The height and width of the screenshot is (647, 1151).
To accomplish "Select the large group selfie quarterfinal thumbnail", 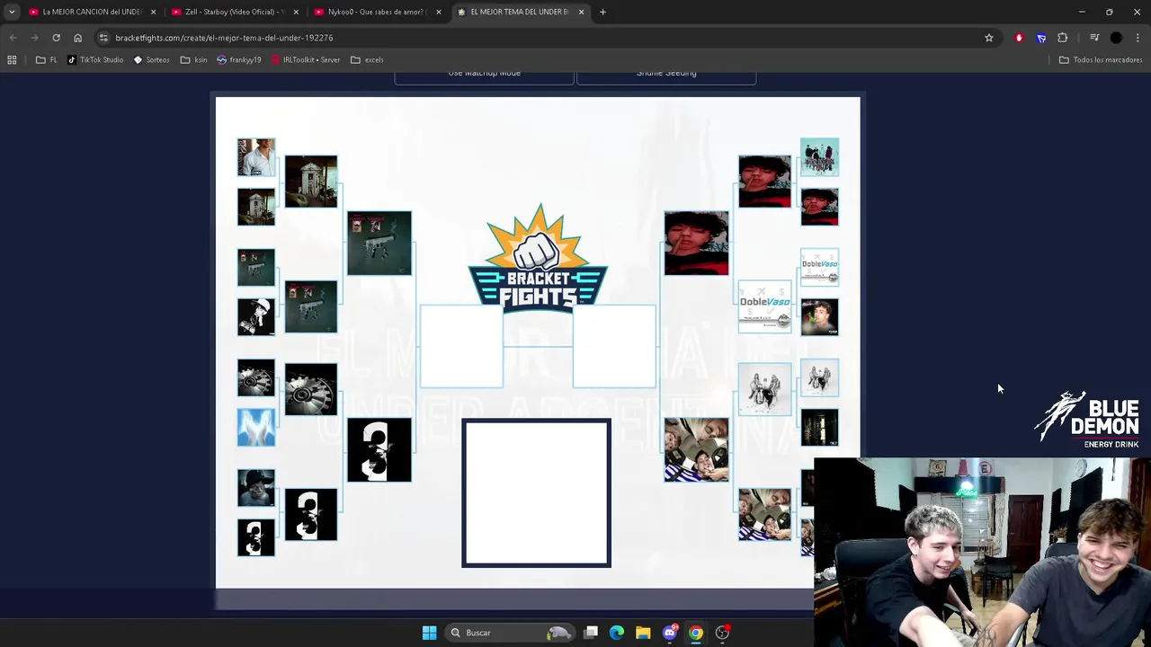I will click(x=696, y=450).
